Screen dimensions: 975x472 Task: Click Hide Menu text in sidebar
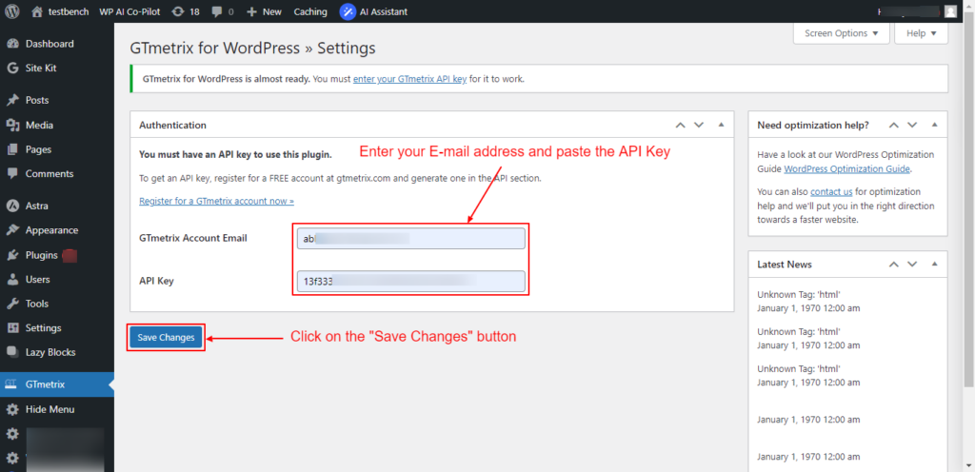(x=50, y=409)
